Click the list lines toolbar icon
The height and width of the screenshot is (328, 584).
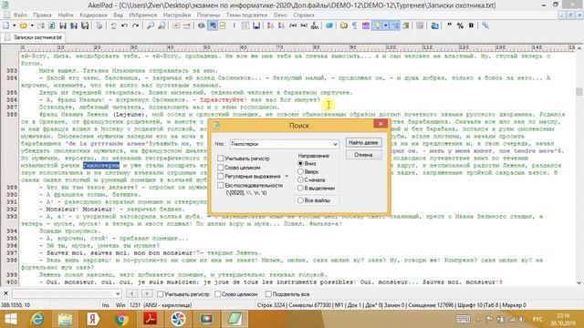point(245,26)
